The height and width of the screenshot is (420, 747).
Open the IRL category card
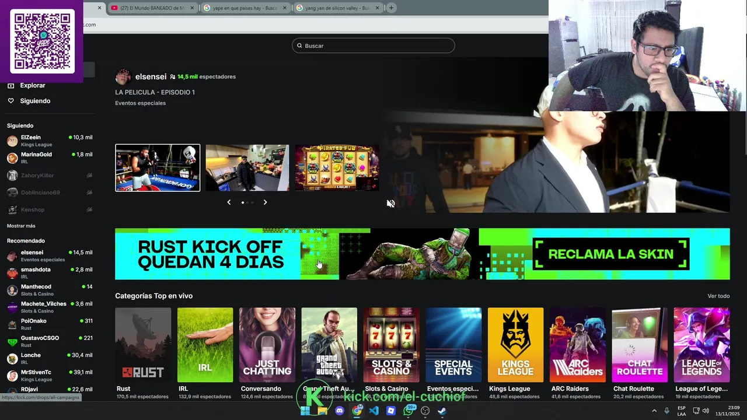coord(205,345)
